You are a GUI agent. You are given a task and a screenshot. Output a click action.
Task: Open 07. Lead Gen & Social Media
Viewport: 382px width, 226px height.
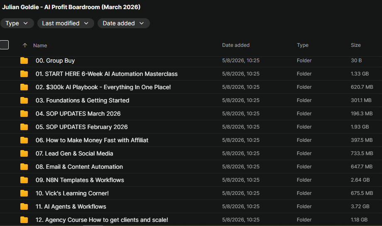tap(74, 153)
